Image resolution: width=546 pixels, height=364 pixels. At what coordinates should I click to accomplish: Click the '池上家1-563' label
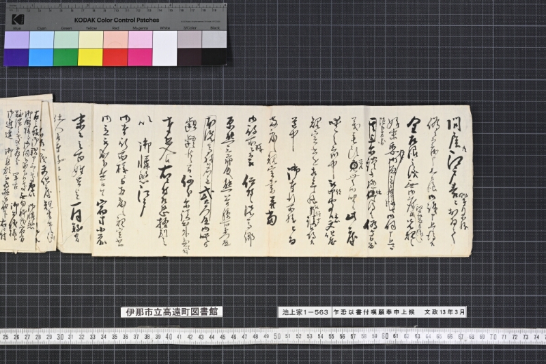(x=304, y=312)
